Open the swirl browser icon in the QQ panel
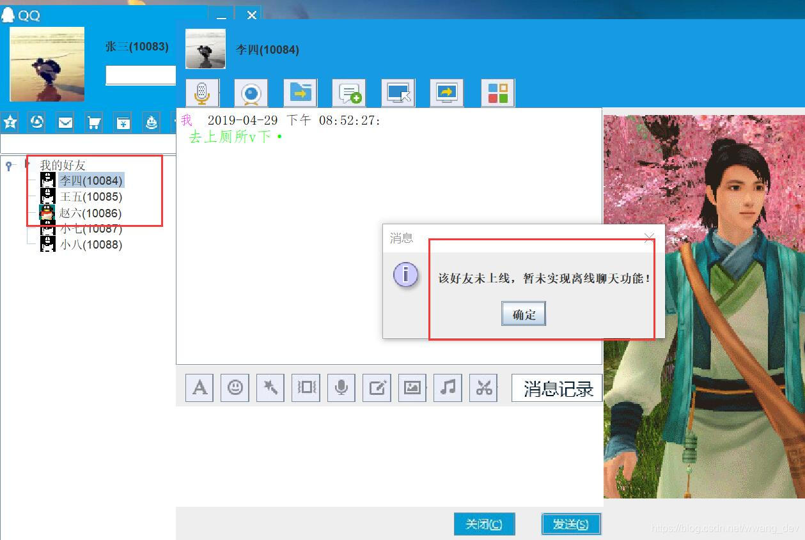 coord(37,121)
